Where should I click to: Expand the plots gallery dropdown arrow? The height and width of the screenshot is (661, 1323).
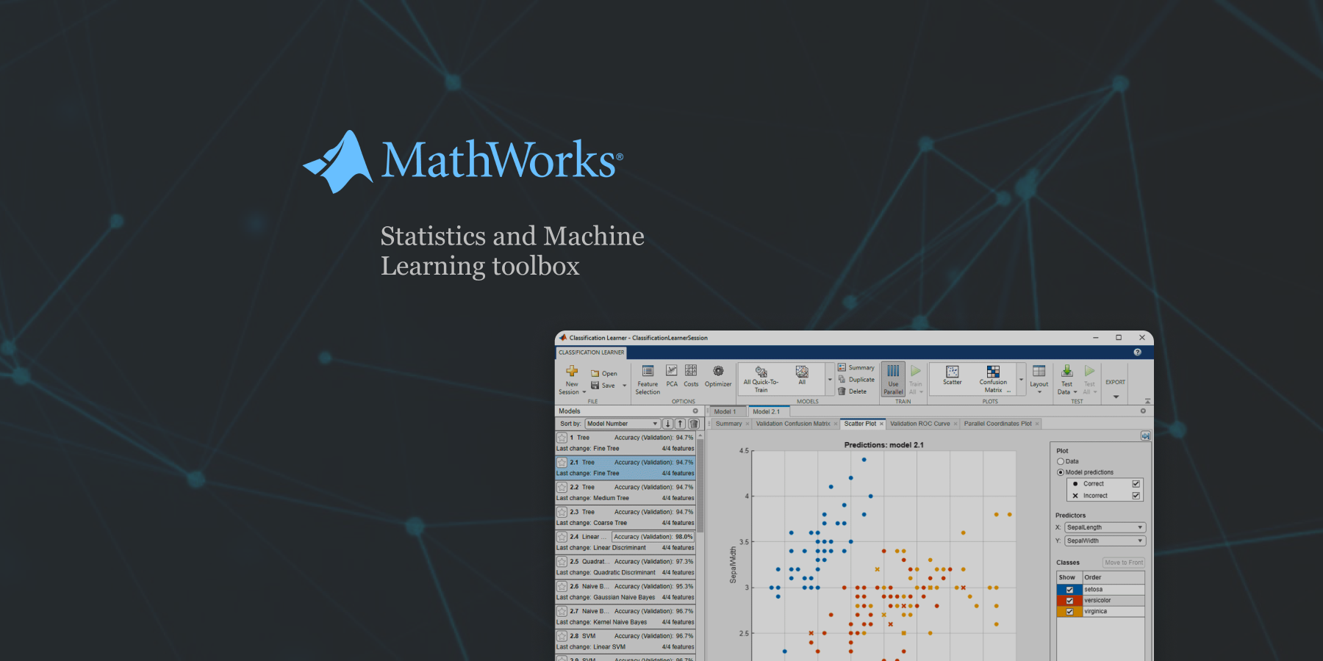coord(1021,380)
